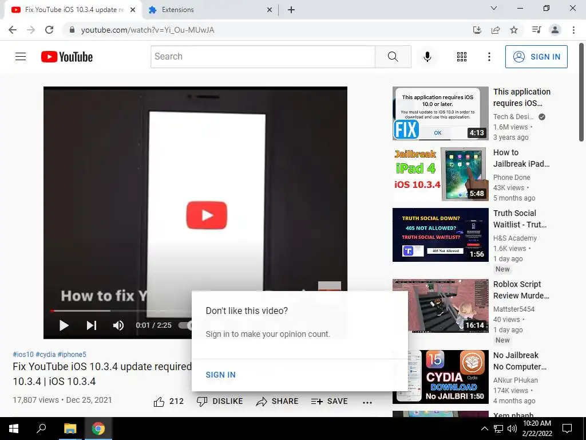Search with your voice microphone icon
The width and height of the screenshot is (586, 440).
click(427, 57)
